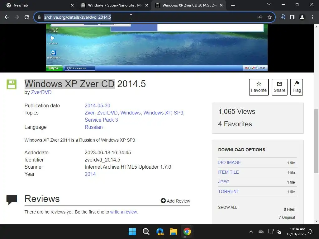Open the clock and date panel
This screenshot has height=239, width=319.
click(296, 232)
